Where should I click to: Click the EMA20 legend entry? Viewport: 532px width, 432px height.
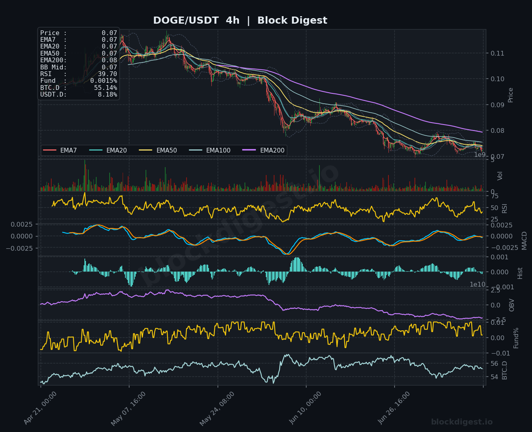tap(108, 150)
